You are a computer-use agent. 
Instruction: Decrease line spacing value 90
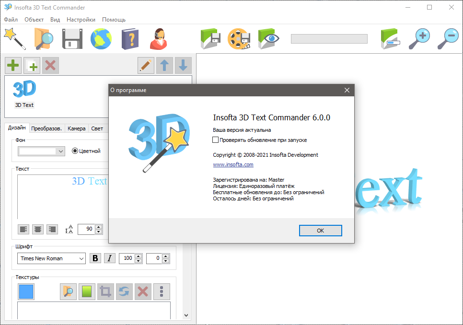(x=99, y=232)
